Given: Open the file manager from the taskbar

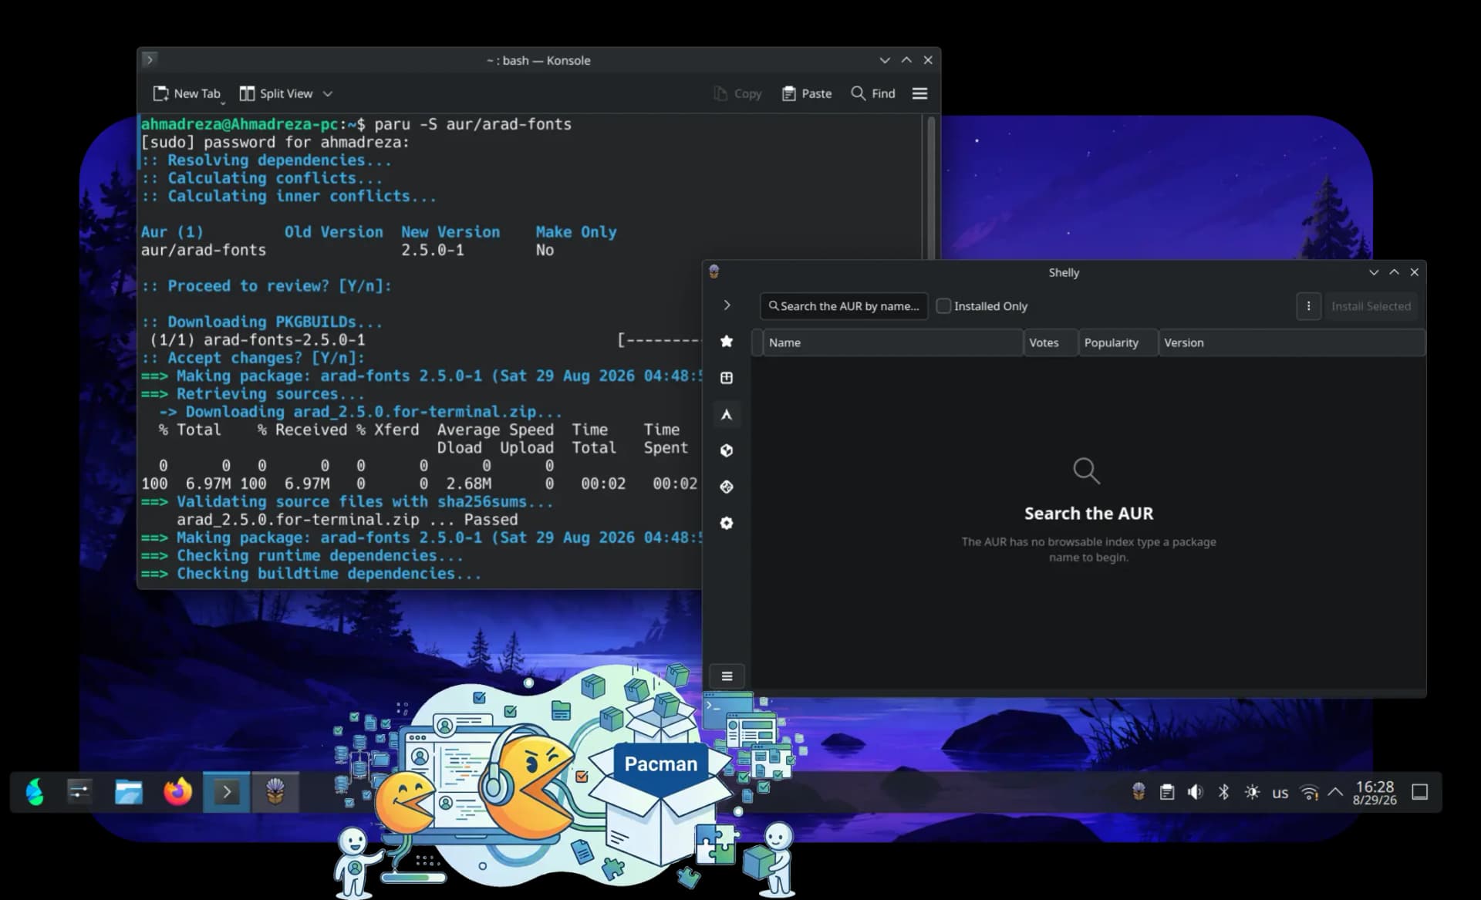Looking at the screenshot, I should pyautogui.click(x=128, y=792).
